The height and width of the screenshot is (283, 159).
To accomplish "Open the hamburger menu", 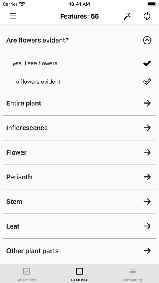I will point(13,16).
